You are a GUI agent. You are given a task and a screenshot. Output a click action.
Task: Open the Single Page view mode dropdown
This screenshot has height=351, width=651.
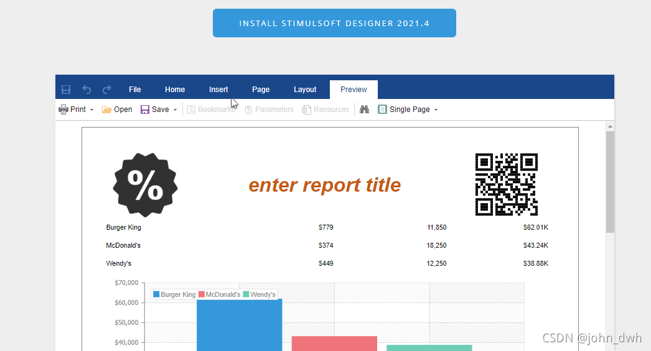coord(408,110)
